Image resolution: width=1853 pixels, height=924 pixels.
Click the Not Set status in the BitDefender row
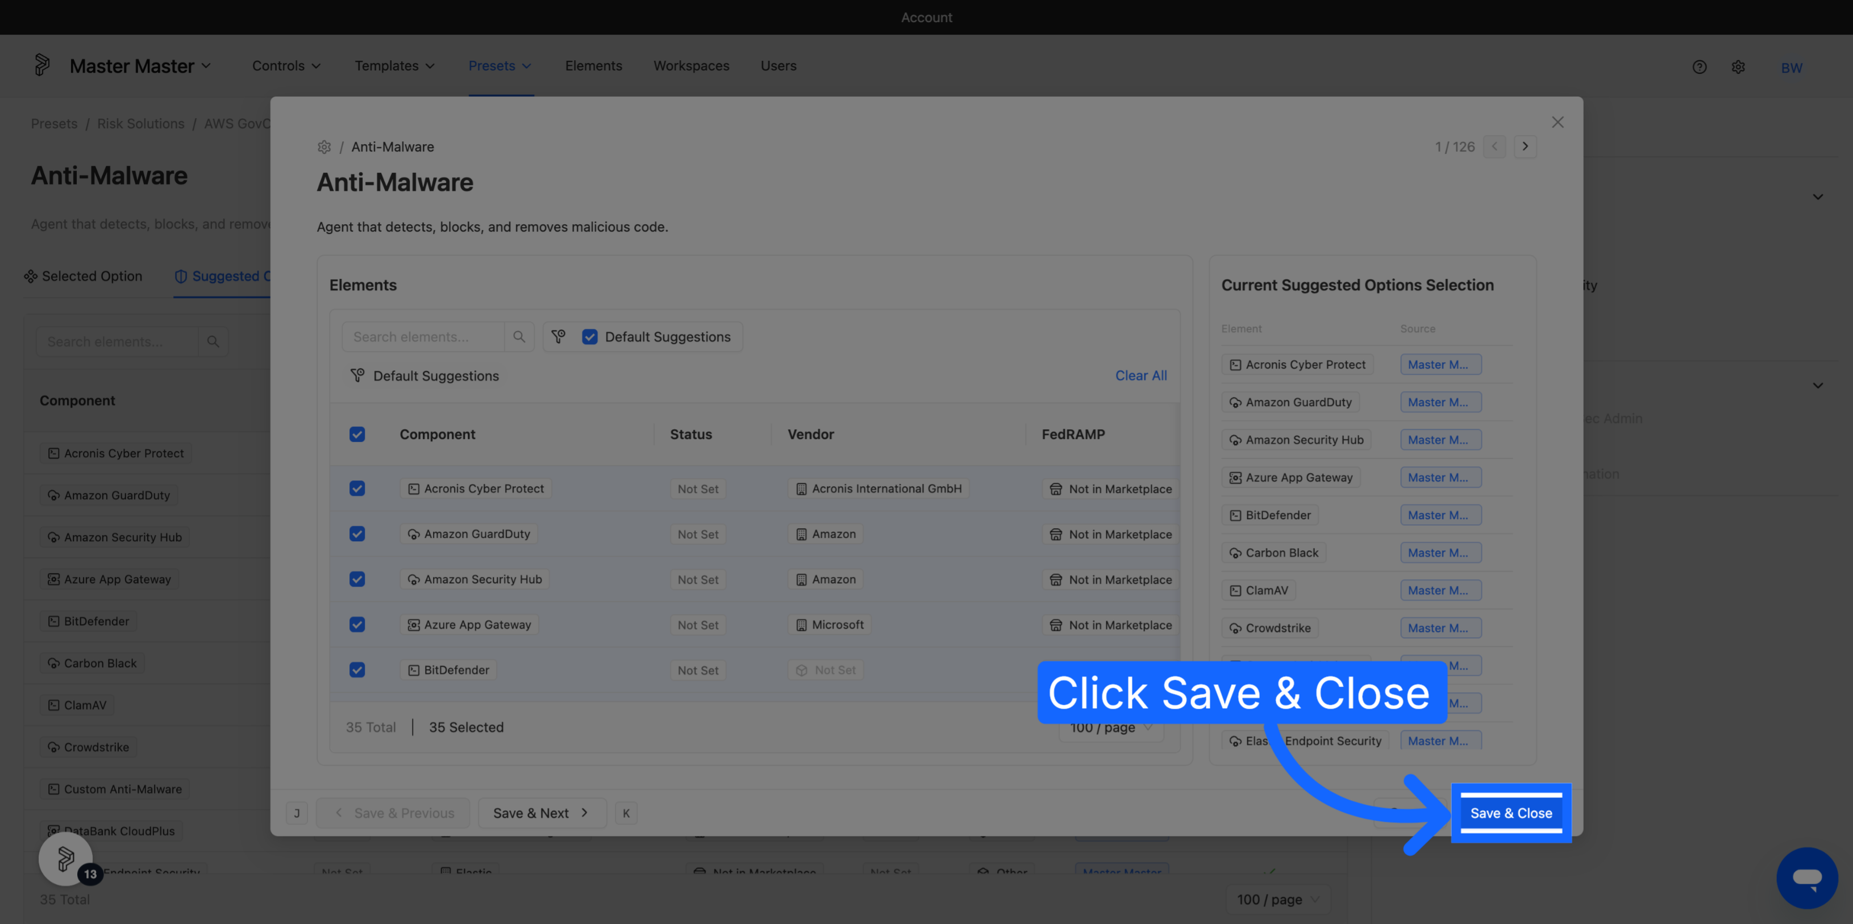(x=698, y=670)
